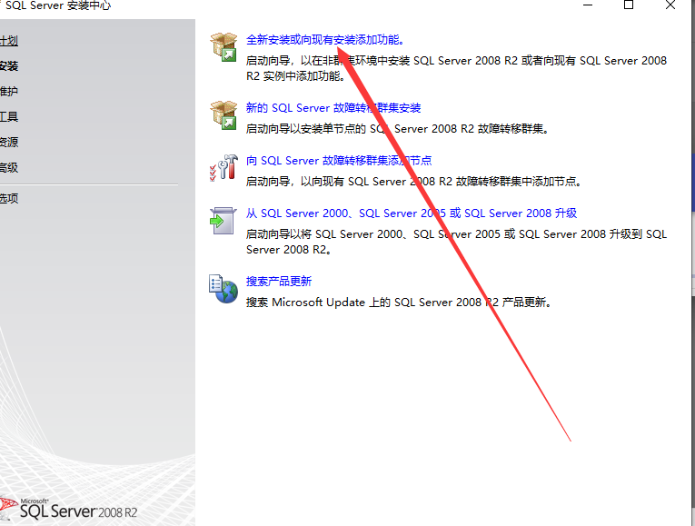Screen dimensions: 695x526
Task: Open 向 SQL Server 故障转移群集添加节点 link
Action: point(339,161)
